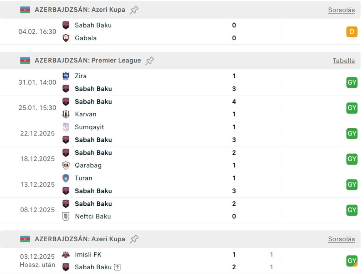Click the advancing arrow next to Sabah Baku
The image size is (364, 274).
(x=117, y=267)
